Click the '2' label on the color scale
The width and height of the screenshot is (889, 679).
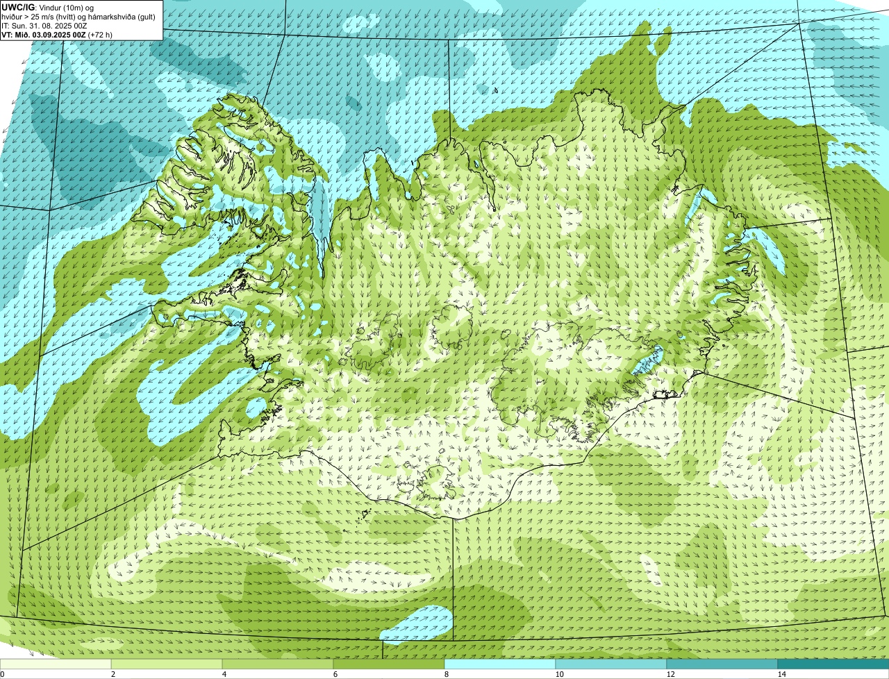(113, 674)
